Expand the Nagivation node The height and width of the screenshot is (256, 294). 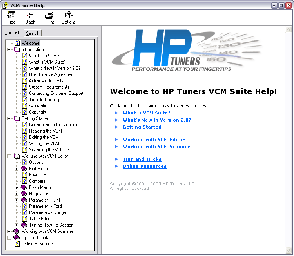(16, 194)
